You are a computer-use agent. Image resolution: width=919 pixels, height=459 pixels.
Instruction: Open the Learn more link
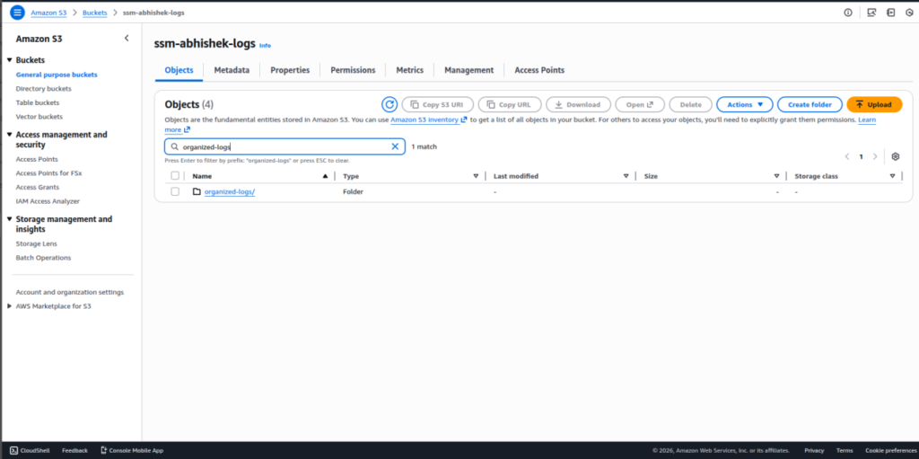click(x=867, y=119)
